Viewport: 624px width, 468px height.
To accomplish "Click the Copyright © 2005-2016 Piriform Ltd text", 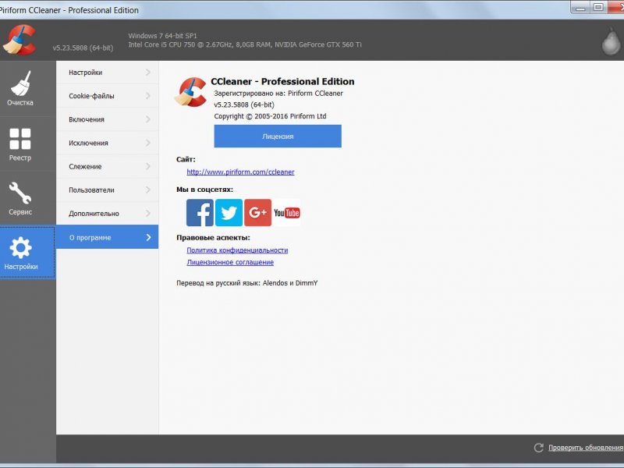I will [270, 116].
